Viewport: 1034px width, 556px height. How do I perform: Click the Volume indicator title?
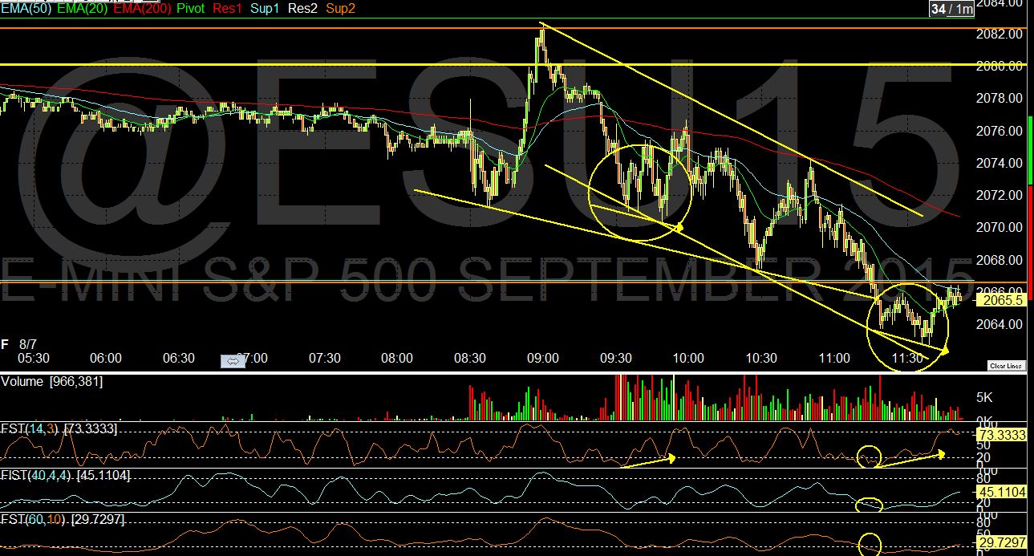point(22,382)
